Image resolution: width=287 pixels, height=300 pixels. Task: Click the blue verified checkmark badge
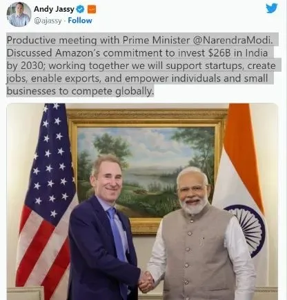tap(80, 10)
